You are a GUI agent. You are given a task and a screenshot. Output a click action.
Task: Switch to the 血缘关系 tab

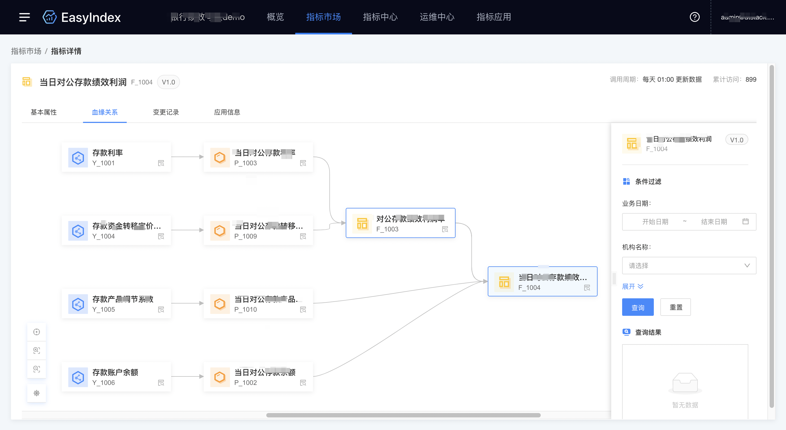pos(105,112)
